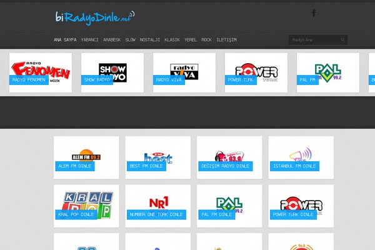Screen dimensions: 375x250
Task: Click the Pal 99.2 logo in grid
Action: point(229,205)
